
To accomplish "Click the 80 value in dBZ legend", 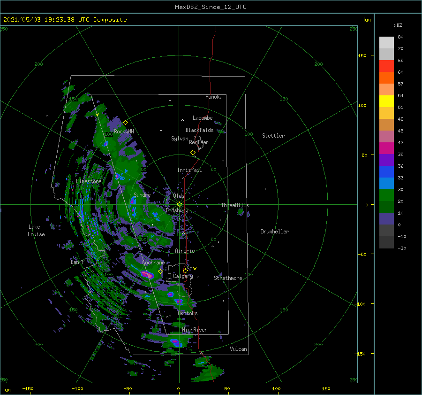I will (400, 37).
